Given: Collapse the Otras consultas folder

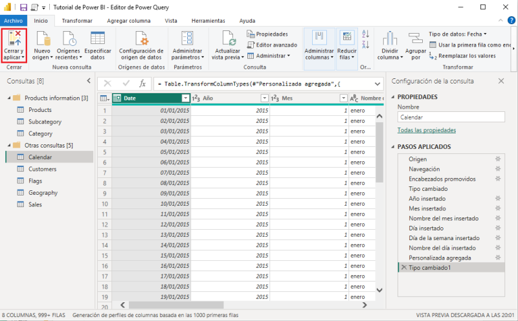Looking at the screenshot, I should click(9, 146).
